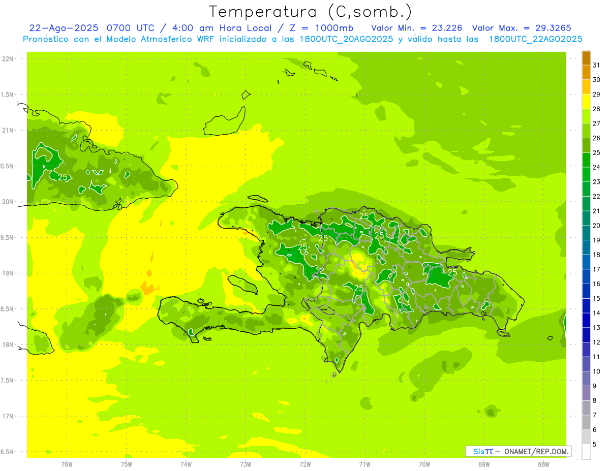Click the 74W longitude axis label
This screenshot has width=610, height=471.
pyautogui.click(x=186, y=464)
